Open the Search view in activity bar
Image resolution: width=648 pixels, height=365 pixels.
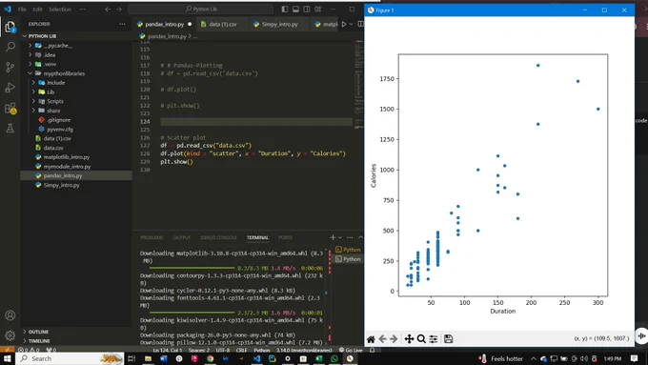[x=10, y=47]
